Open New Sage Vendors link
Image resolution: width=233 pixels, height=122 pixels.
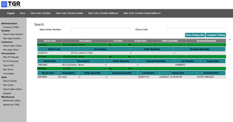click(12, 38)
